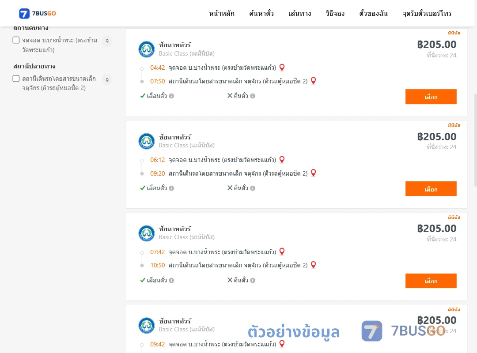This screenshot has height=353, width=477.
Task: Click the count badge 9 beside origin station filter
Action: (x=107, y=41)
